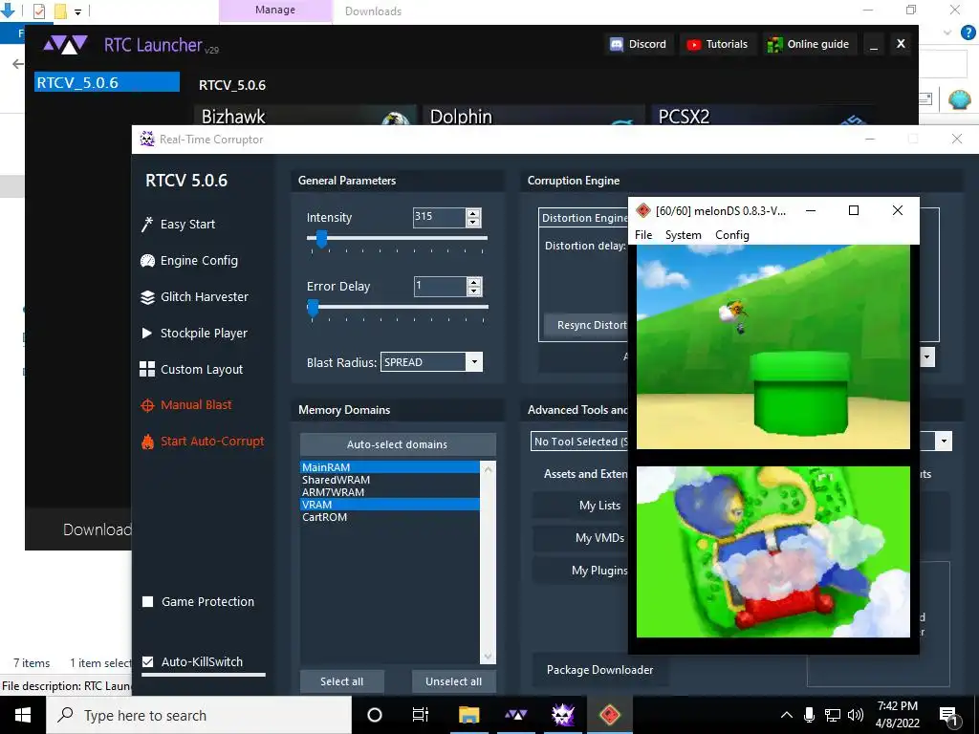Open melonDS Config menu
The image size is (979, 734).
[731, 235]
